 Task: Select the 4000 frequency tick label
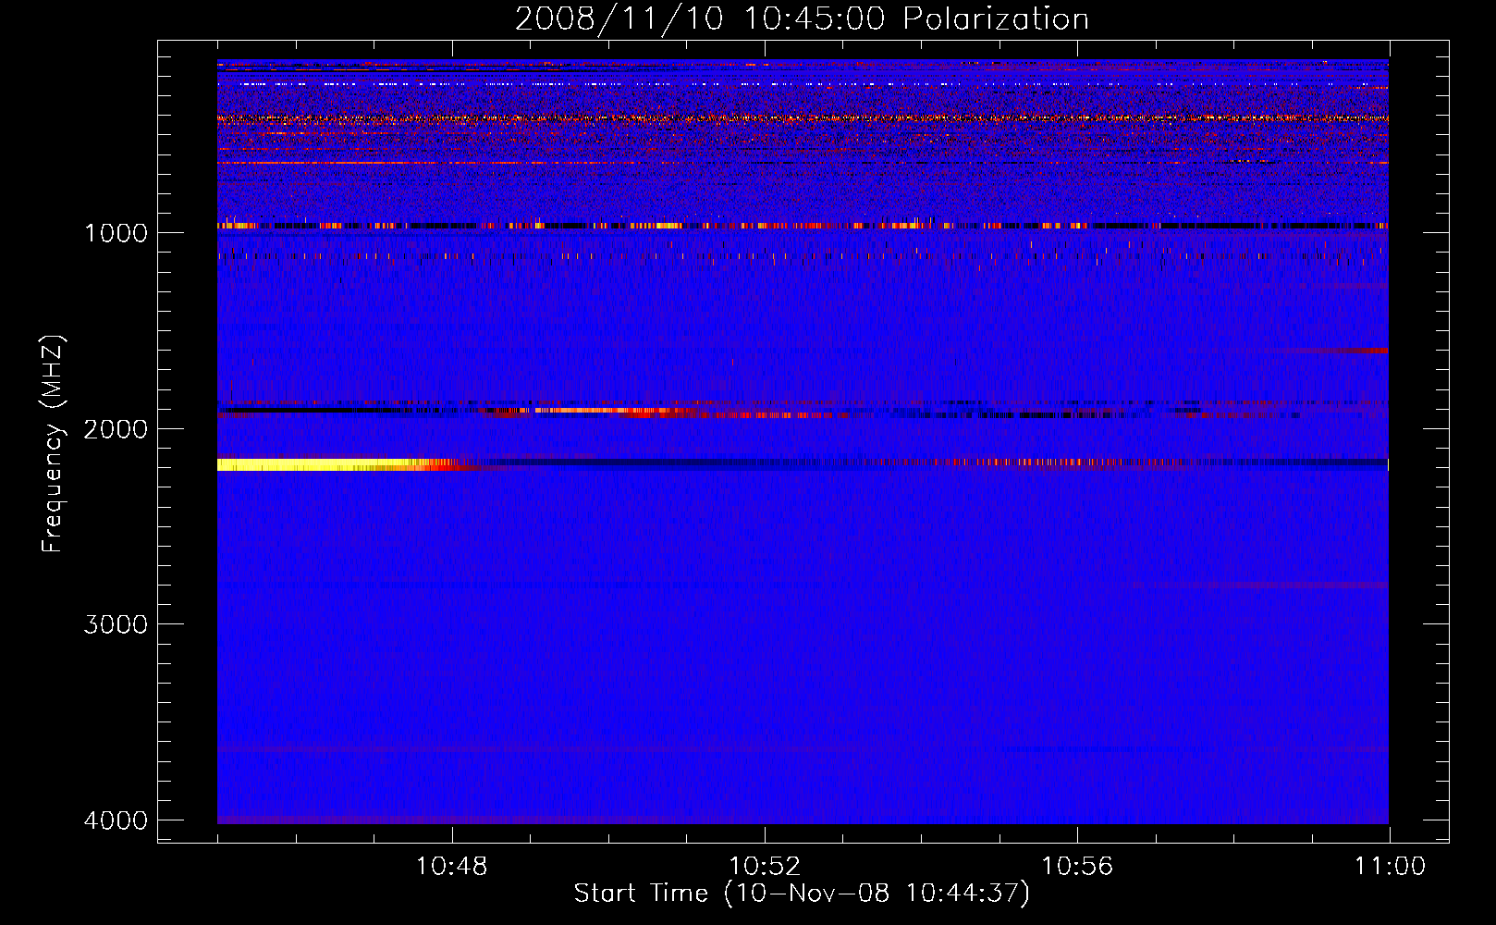[x=116, y=820]
